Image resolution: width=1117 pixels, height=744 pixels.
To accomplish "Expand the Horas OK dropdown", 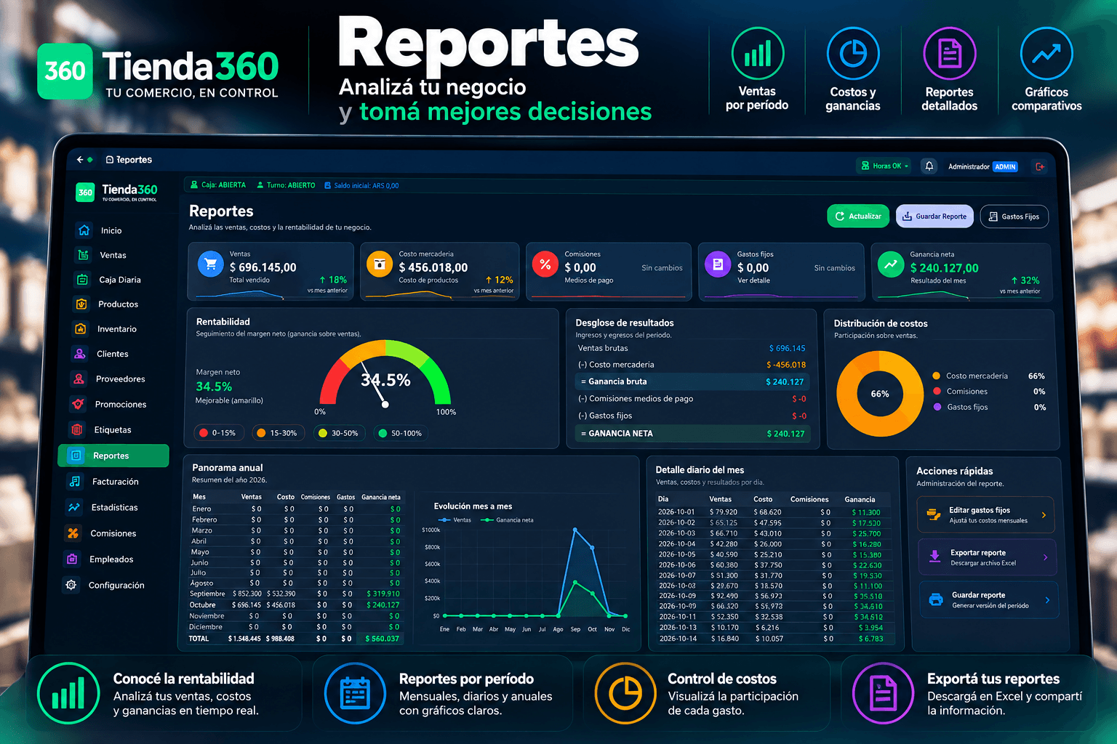I will click(885, 166).
